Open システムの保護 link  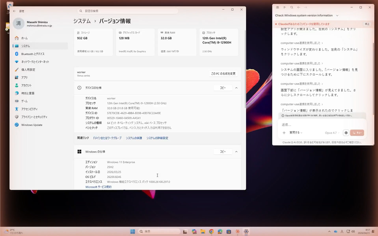pos(134,138)
